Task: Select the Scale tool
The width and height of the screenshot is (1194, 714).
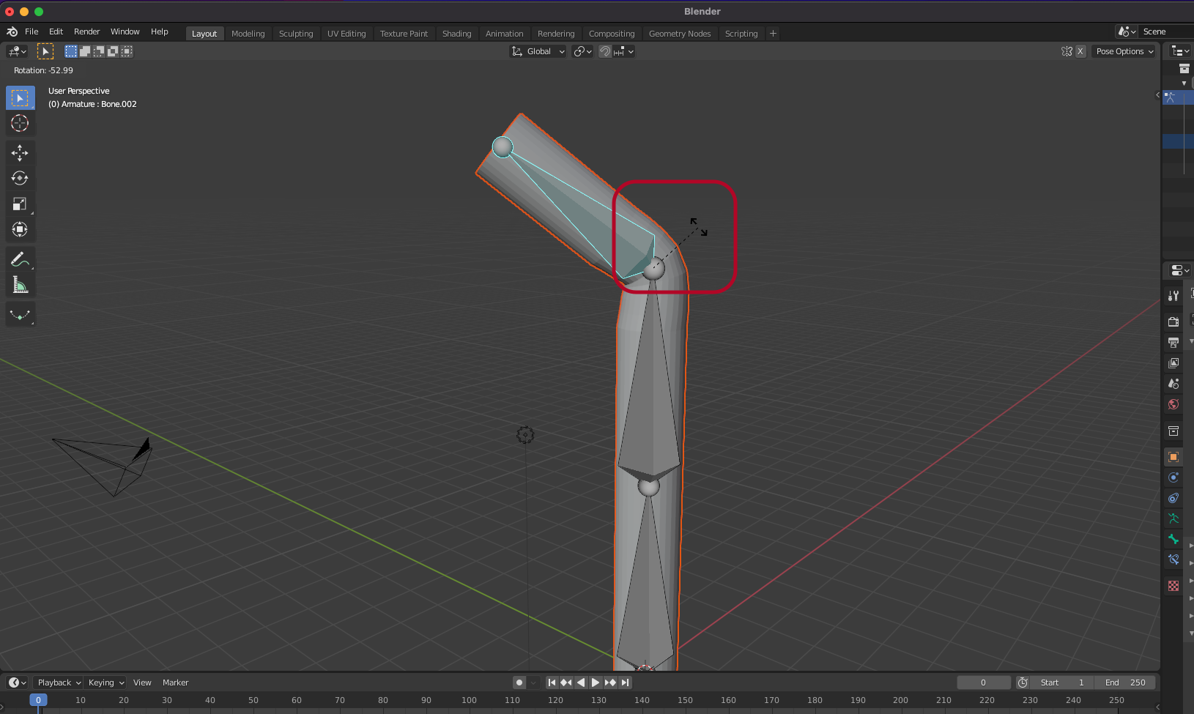Action: click(20, 204)
